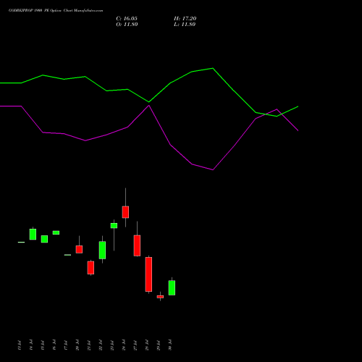Viewport: 362px width, 362px height.
Task: Select the red candle for 20 Jul
Action: coord(79,249)
